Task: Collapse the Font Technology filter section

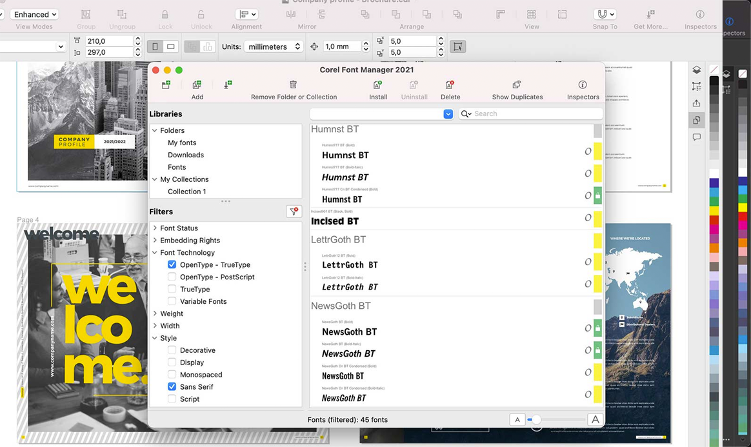Action: click(x=154, y=252)
